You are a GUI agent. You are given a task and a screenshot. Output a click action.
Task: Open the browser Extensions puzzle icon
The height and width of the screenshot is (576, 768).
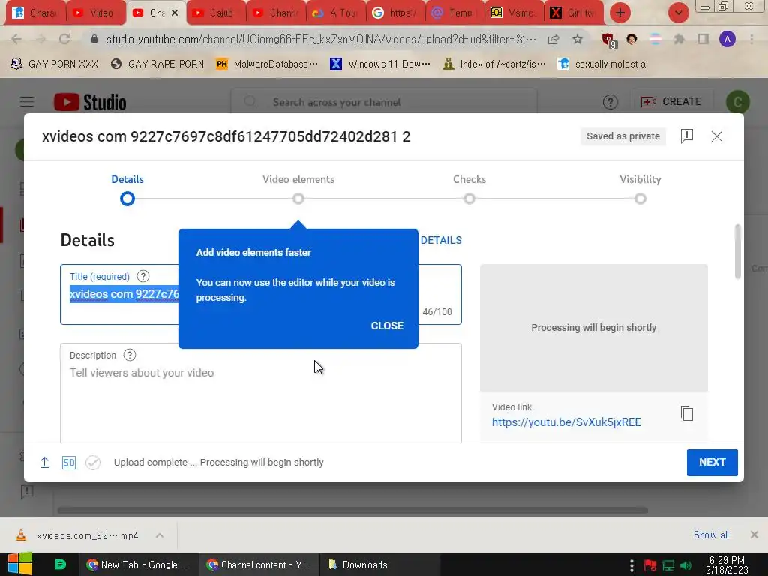pos(679,39)
